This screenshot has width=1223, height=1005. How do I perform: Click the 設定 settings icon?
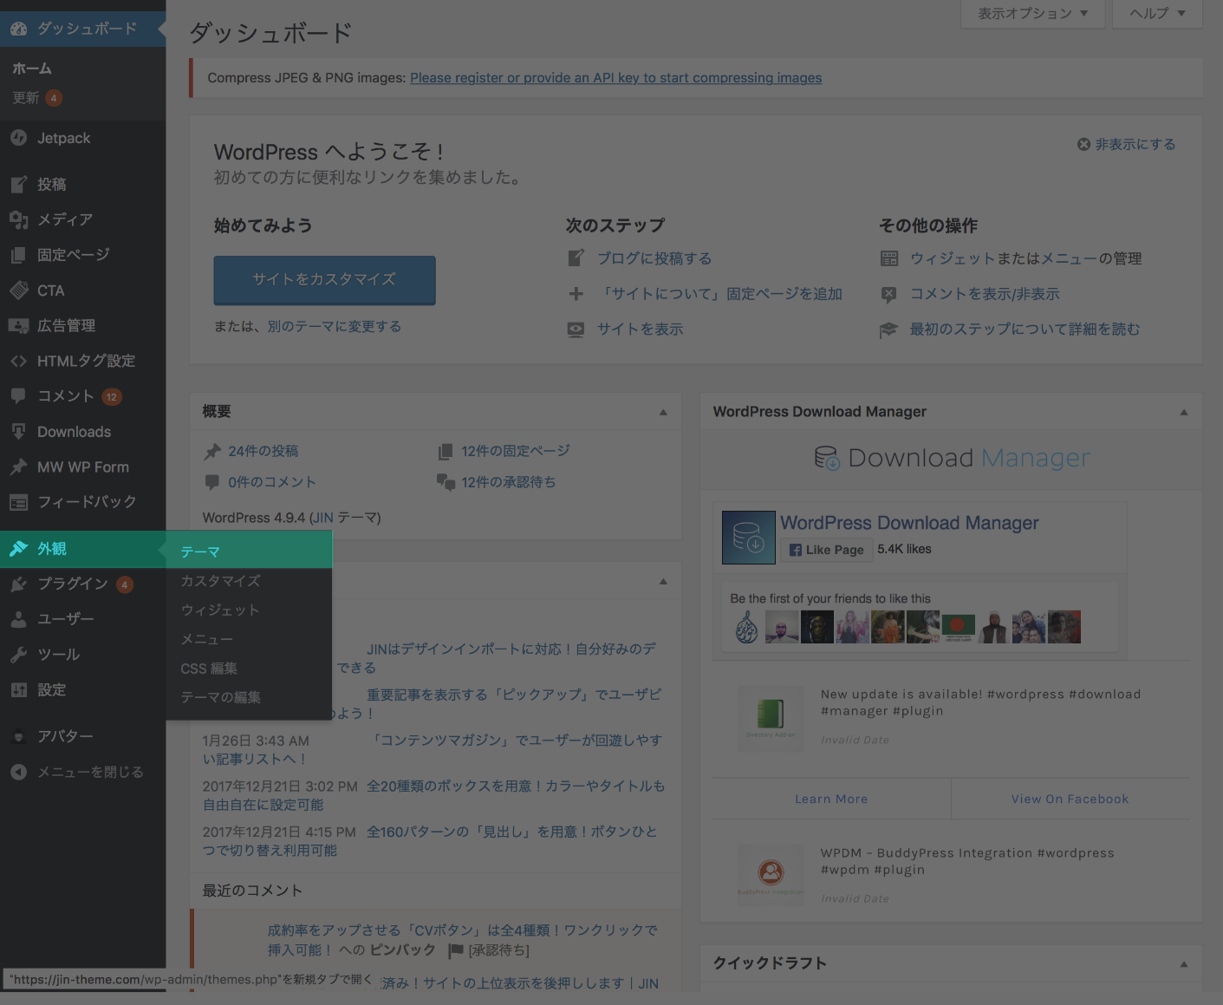pos(18,689)
